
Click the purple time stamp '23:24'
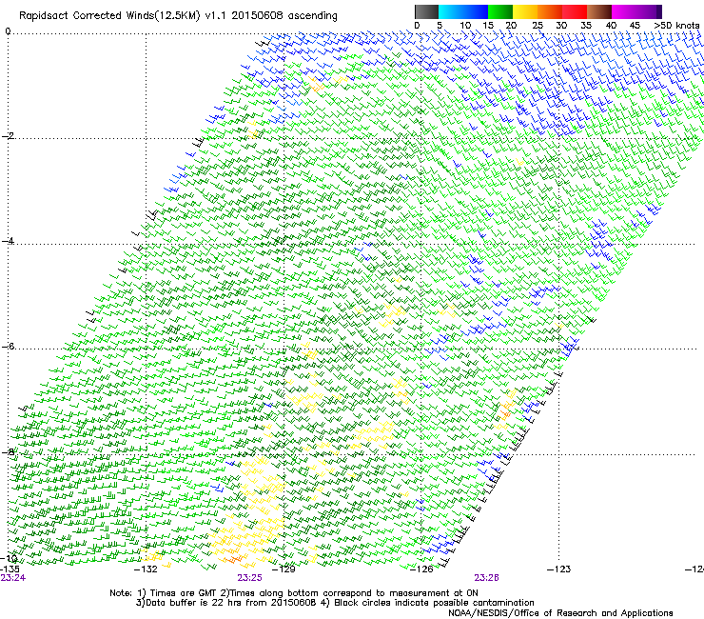(13, 578)
